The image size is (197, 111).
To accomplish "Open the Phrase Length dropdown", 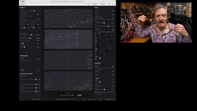I will pyautogui.click(x=104, y=72).
